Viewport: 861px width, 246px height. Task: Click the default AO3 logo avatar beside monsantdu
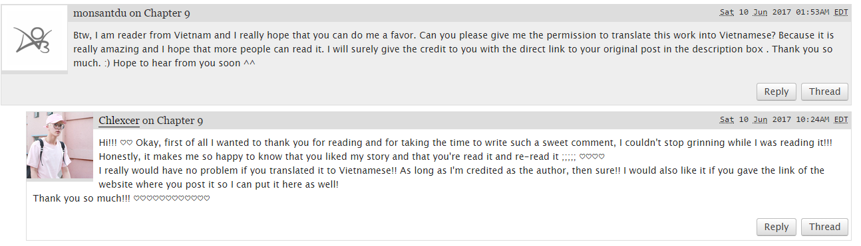35,39
